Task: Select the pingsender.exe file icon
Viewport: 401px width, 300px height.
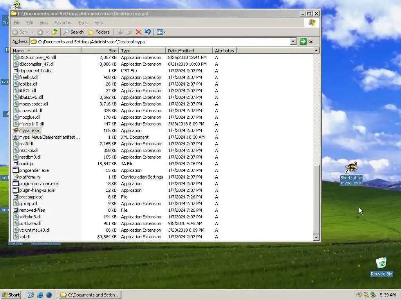Action: [16, 170]
